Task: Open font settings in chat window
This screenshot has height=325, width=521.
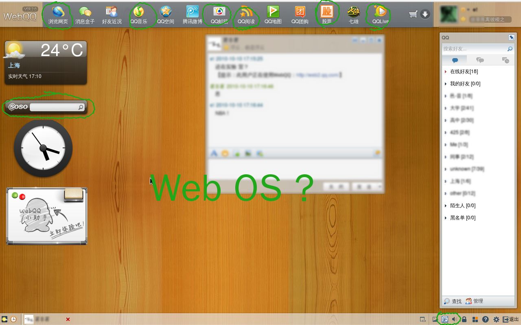Action: tap(214, 153)
